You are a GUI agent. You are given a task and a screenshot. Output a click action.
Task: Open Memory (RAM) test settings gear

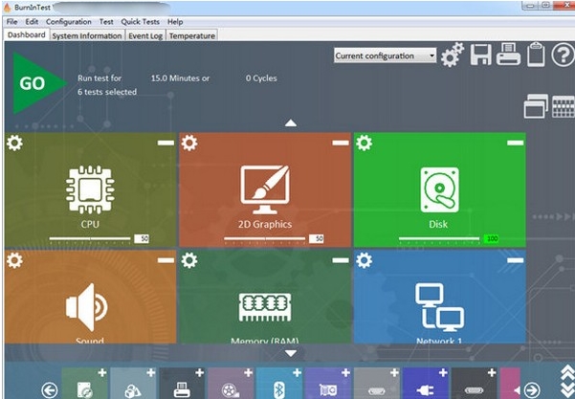(189, 260)
